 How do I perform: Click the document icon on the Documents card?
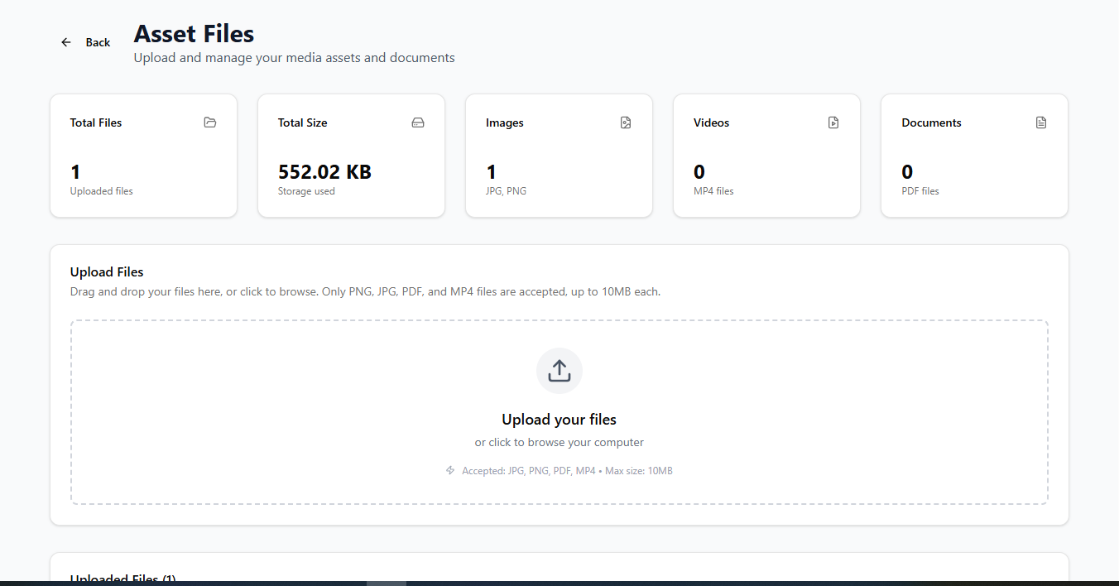(x=1041, y=122)
